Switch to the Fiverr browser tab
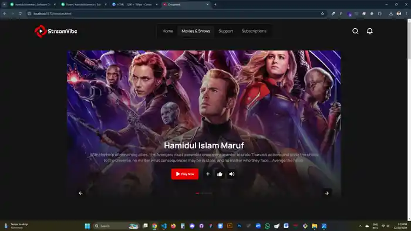The width and height of the screenshot is (411, 231). (84, 5)
